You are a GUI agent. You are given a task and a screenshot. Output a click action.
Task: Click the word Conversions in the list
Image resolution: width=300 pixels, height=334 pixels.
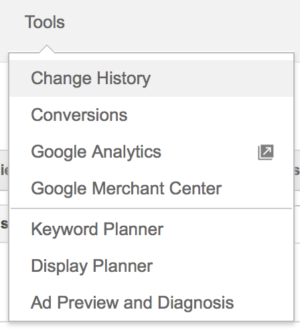(79, 115)
